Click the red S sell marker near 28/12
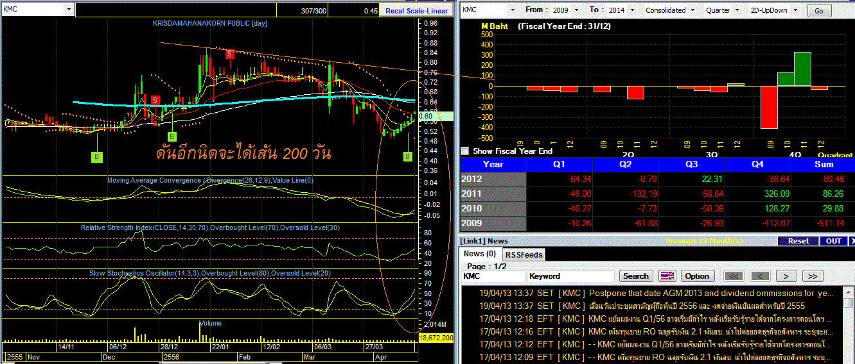The height and width of the screenshot is (364, 855). point(155,101)
